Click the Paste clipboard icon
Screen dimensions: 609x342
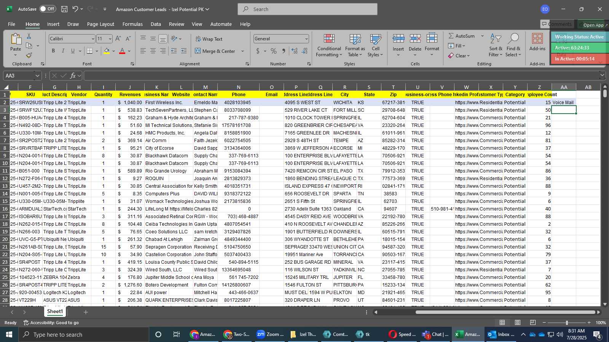16,39
